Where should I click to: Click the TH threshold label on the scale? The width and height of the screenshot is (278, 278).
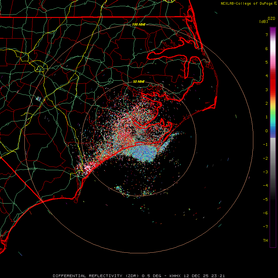coord(265,240)
